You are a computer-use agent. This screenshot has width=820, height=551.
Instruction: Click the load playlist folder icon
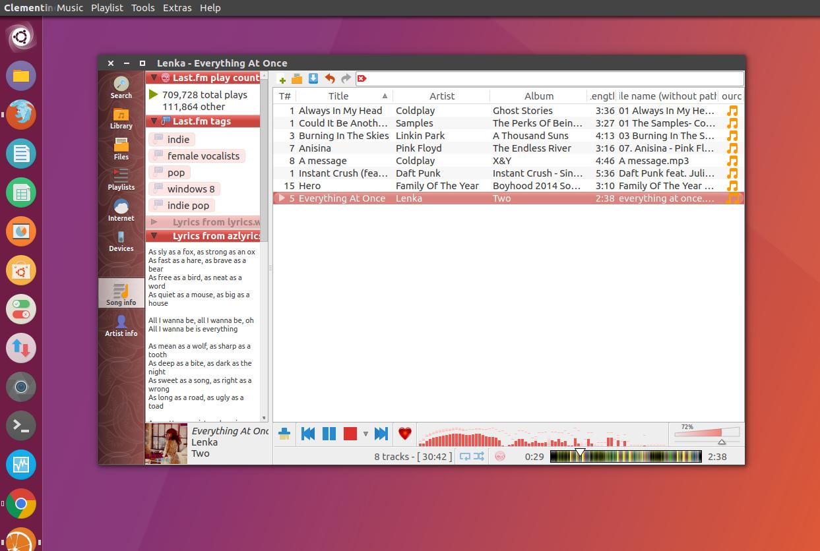pyautogui.click(x=297, y=79)
